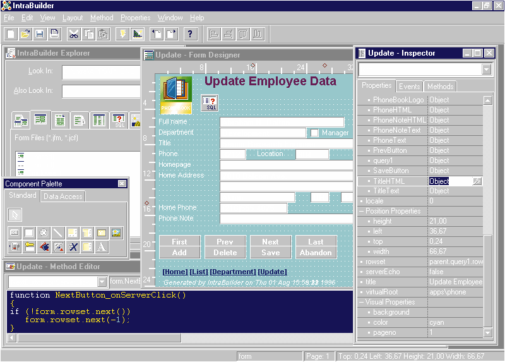
Task: Click the Print toolbar icon
Action: click(x=54, y=34)
